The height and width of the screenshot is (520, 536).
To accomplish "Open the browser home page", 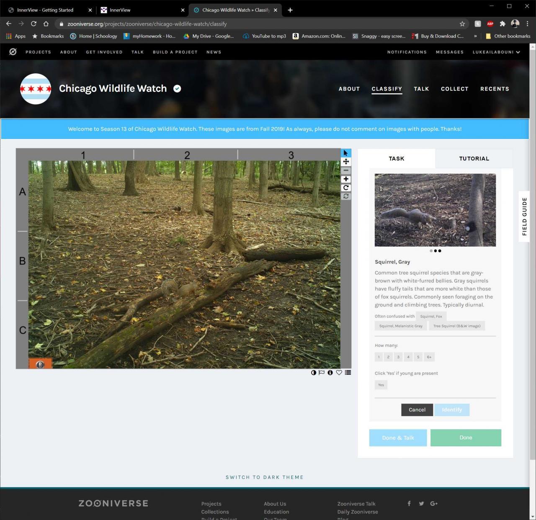I will point(46,24).
